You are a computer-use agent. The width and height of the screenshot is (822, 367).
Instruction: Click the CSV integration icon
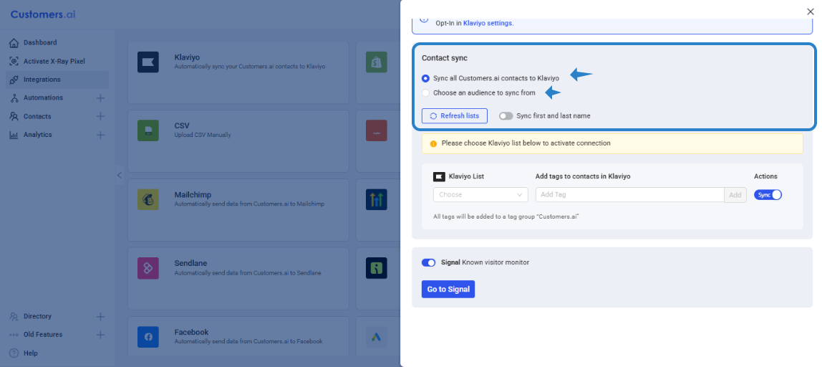click(148, 130)
